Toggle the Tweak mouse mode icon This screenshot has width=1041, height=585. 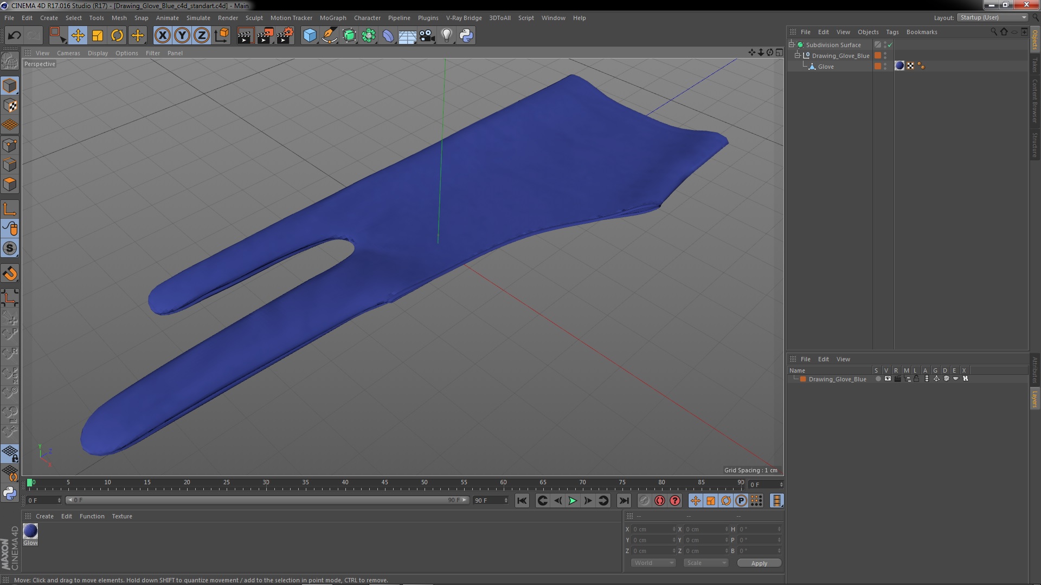coord(10,229)
